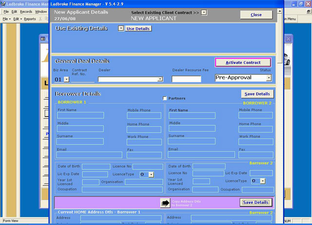
Task: Click Borrower 2 Email field
Action: click(201, 155)
